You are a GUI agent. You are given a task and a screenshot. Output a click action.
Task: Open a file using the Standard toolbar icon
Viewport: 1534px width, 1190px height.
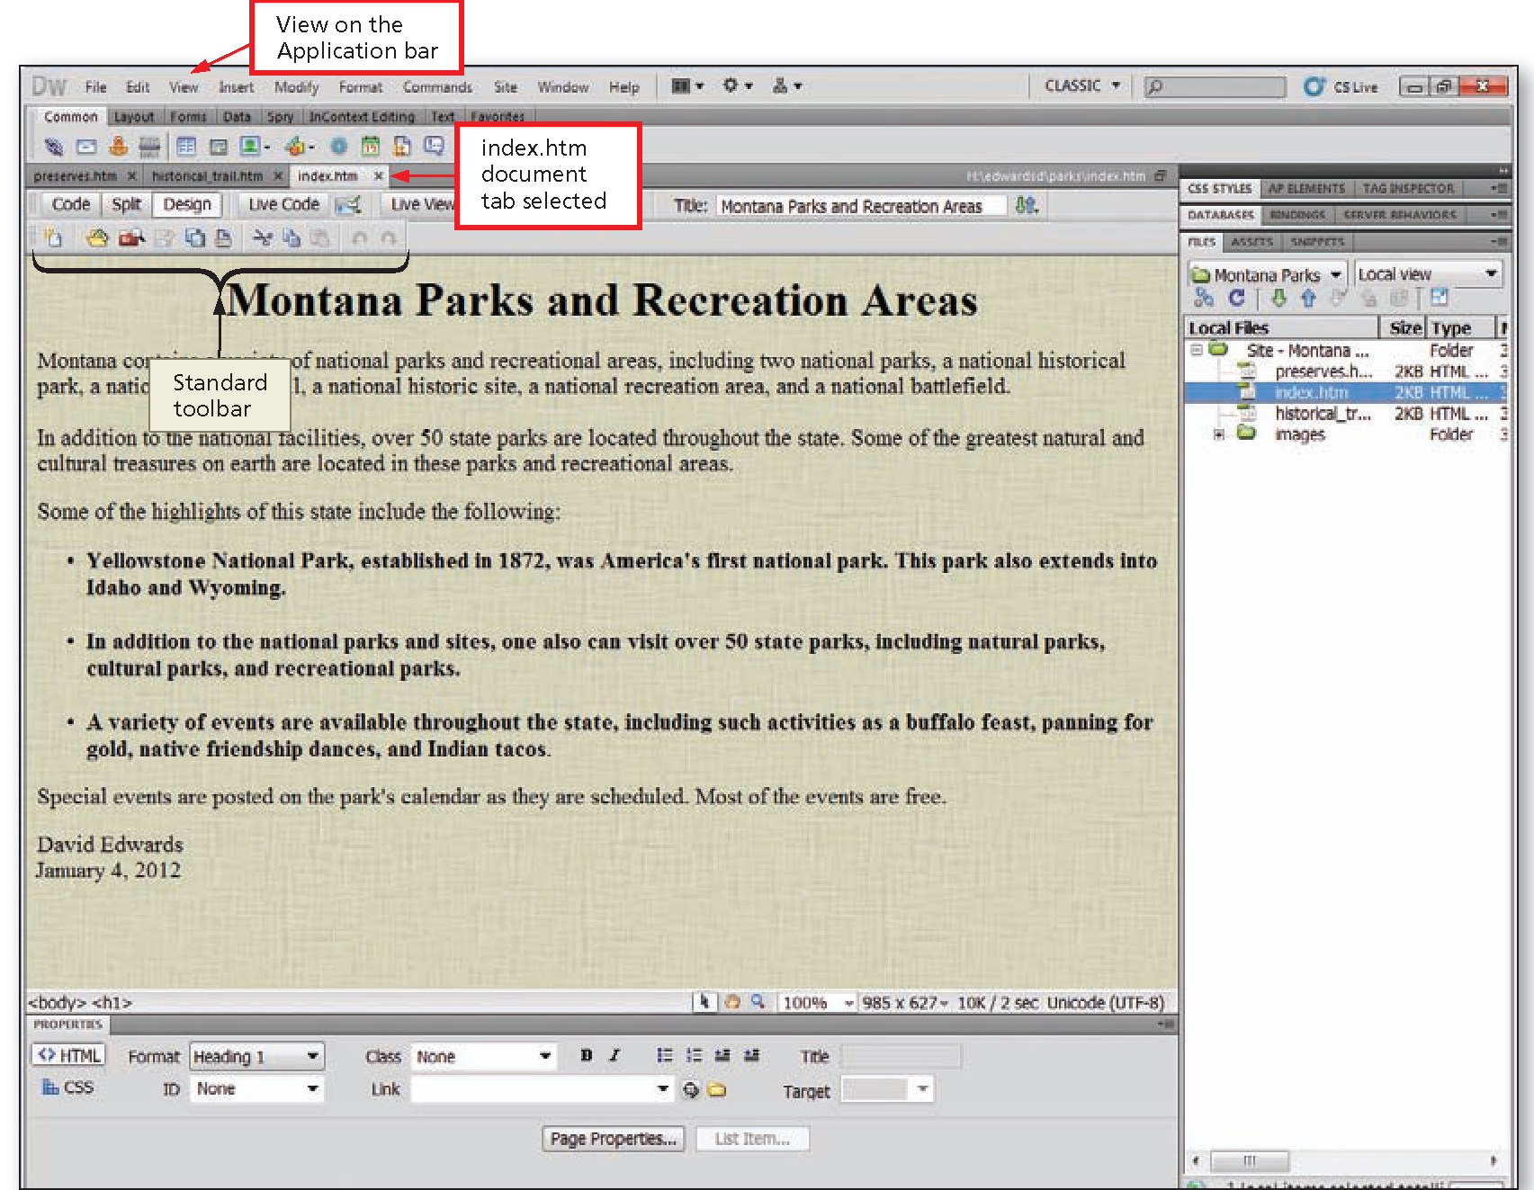pyautogui.click(x=97, y=238)
